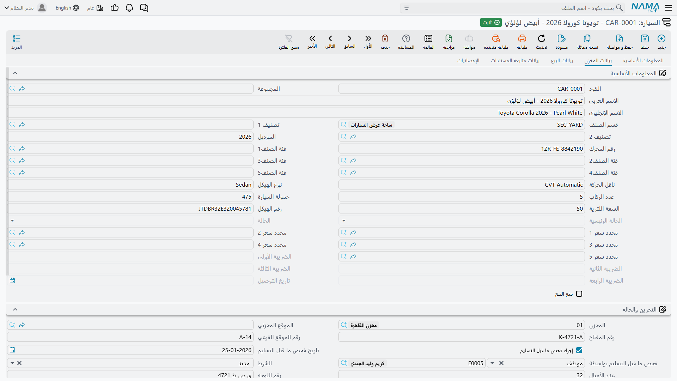Open the القائمة (List) view
The height and width of the screenshot is (381, 677).
tap(428, 42)
